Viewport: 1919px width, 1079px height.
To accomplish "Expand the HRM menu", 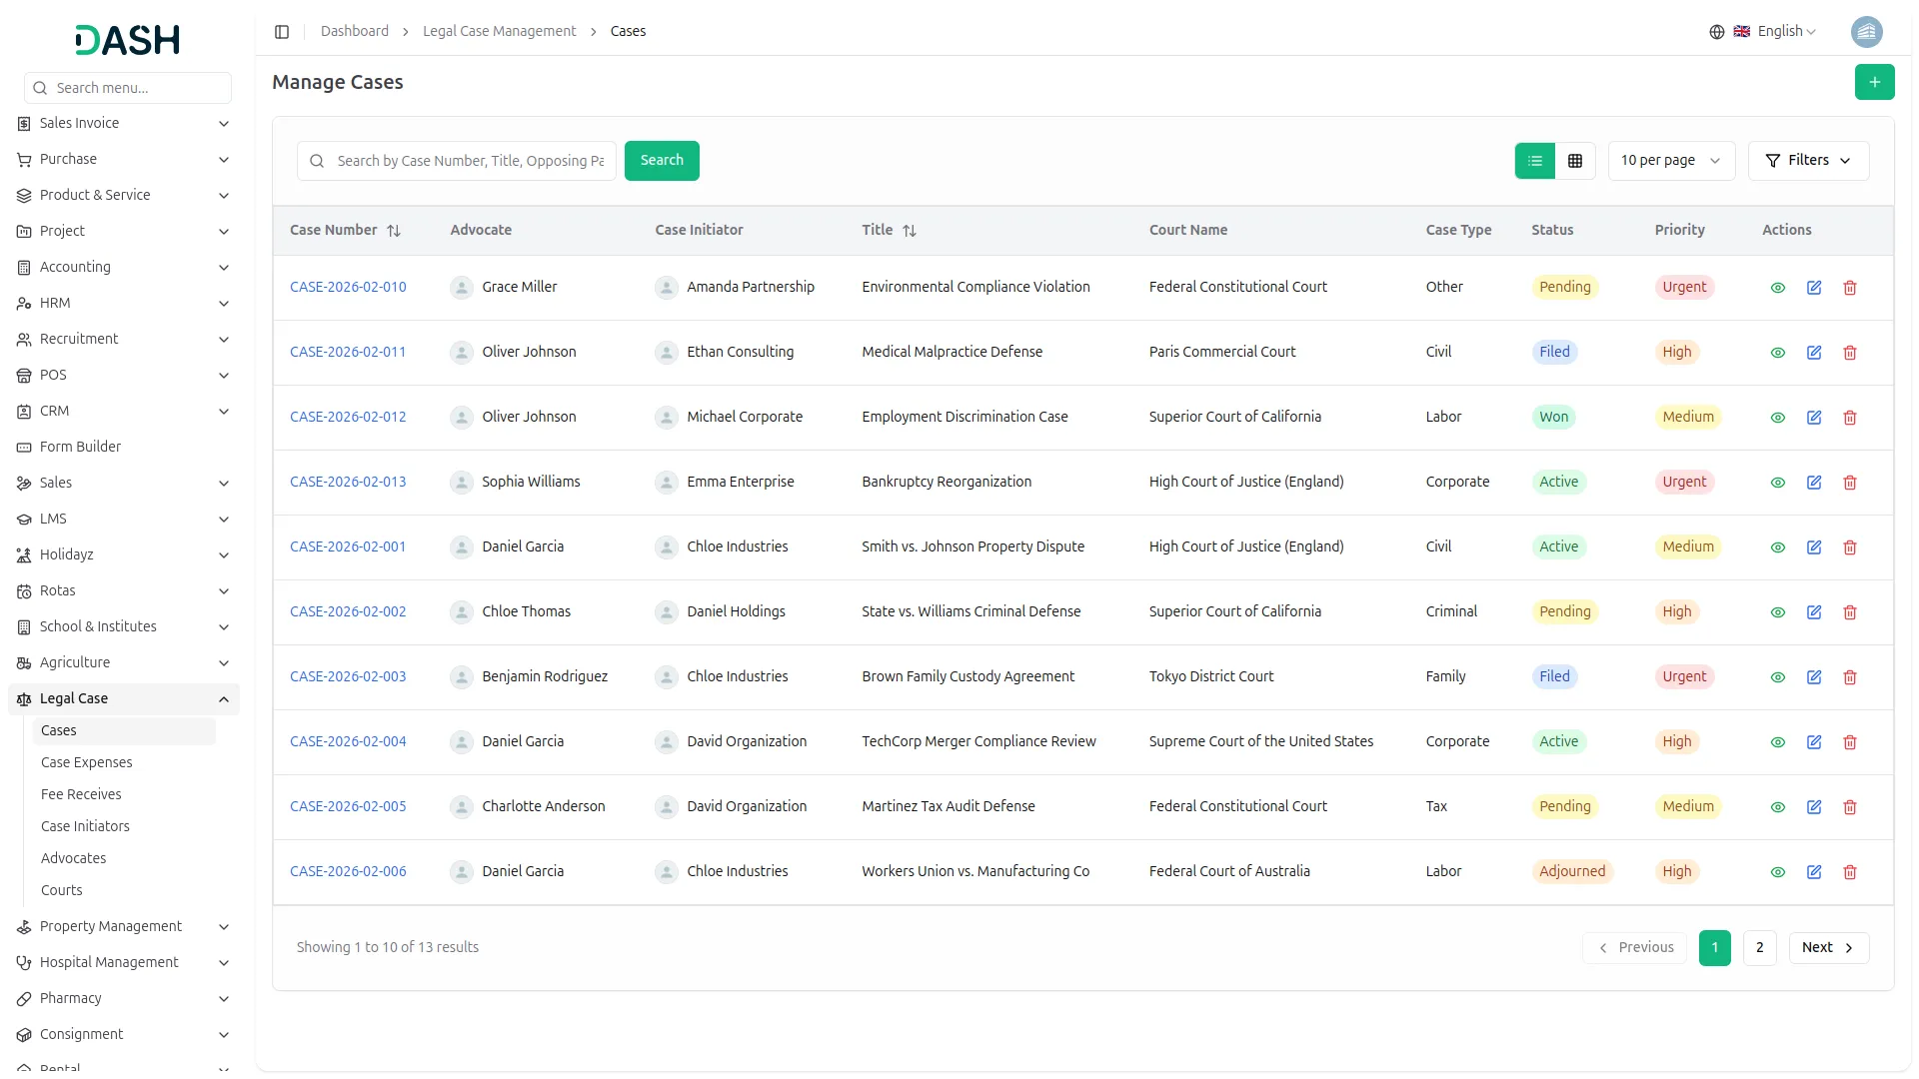I will pos(123,304).
